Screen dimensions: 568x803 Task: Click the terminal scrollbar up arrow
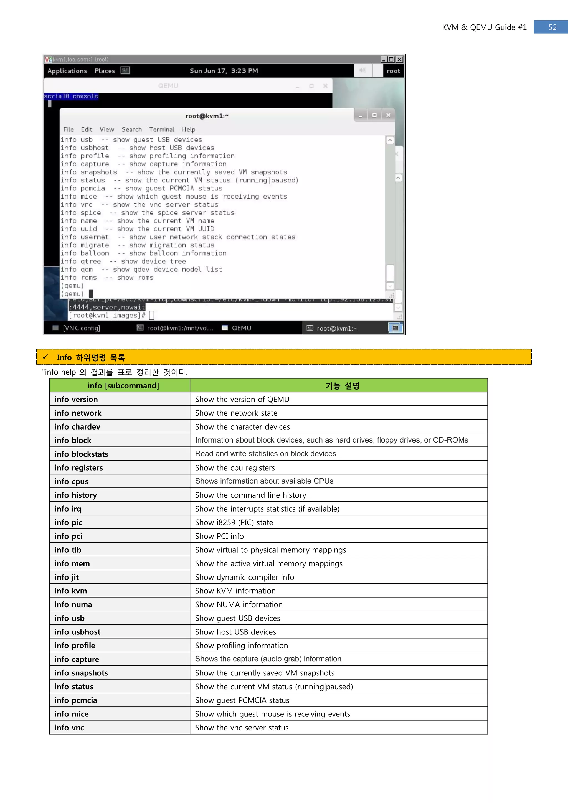click(390, 140)
